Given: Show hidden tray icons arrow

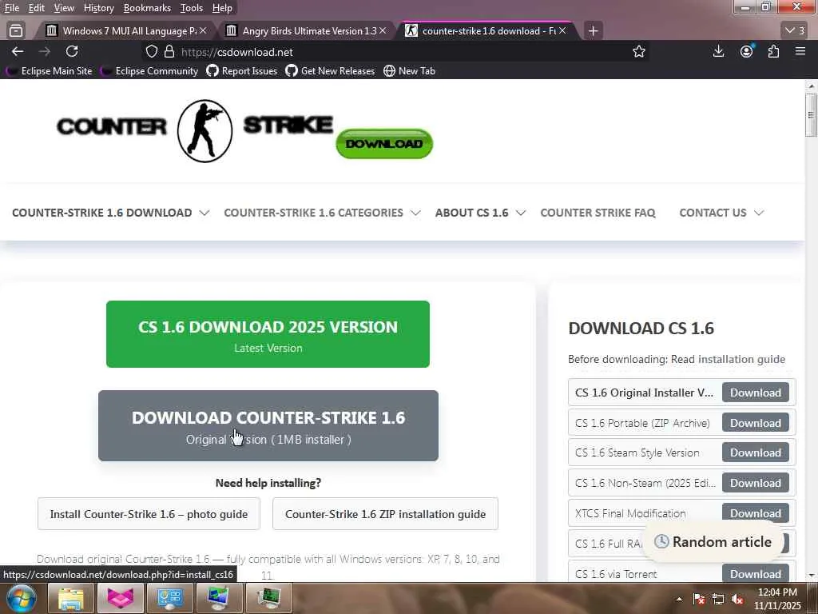Looking at the screenshot, I should 679,600.
